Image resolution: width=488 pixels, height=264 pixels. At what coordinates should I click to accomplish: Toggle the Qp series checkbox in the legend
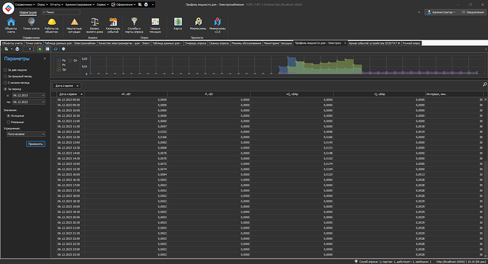click(59, 70)
